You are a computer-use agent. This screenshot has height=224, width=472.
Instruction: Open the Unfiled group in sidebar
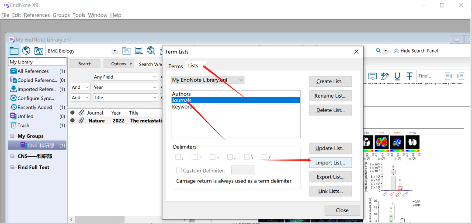coord(37,116)
